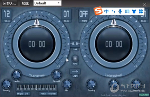Click the Sogou punctuation mode icon
The height and width of the screenshot is (97, 150).
[113, 11]
